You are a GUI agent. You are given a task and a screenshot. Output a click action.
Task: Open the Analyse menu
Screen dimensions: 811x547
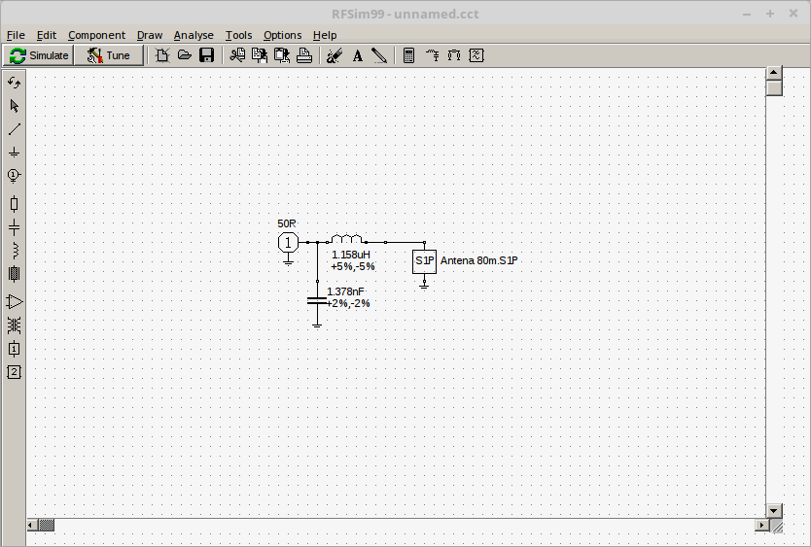click(194, 35)
